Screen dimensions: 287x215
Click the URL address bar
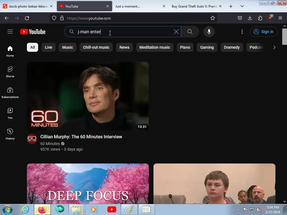[x=134, y=18]
